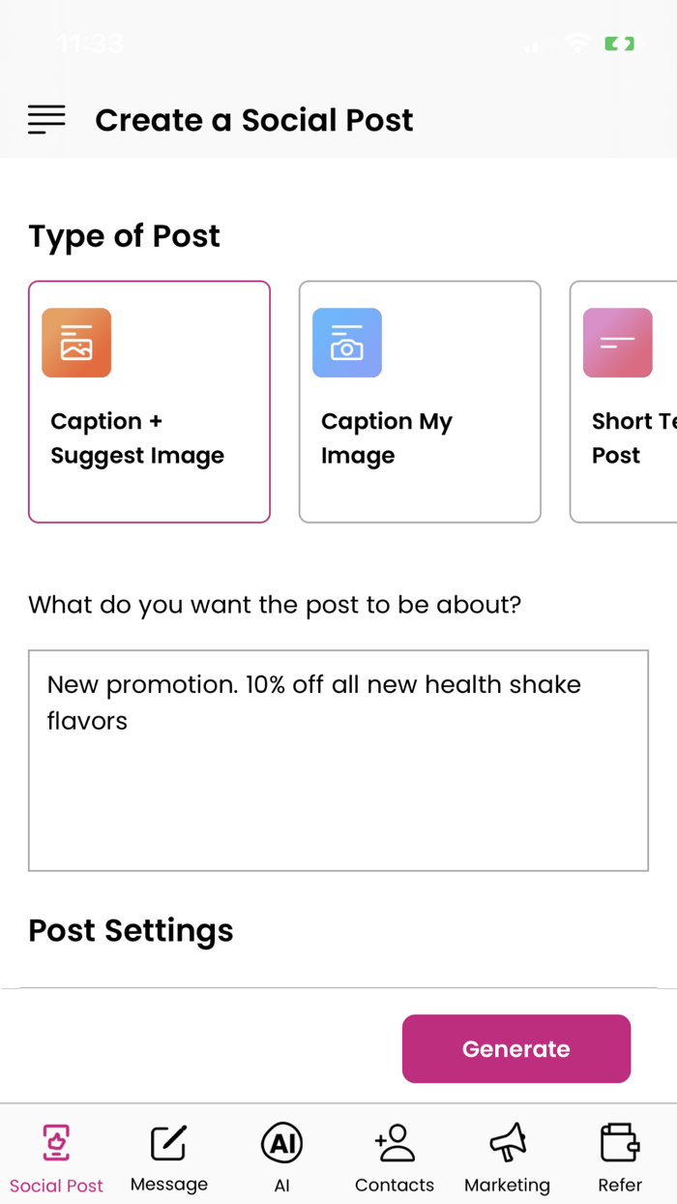
Task: Select the Marketing tab label
Action: tap(507, 1185)
